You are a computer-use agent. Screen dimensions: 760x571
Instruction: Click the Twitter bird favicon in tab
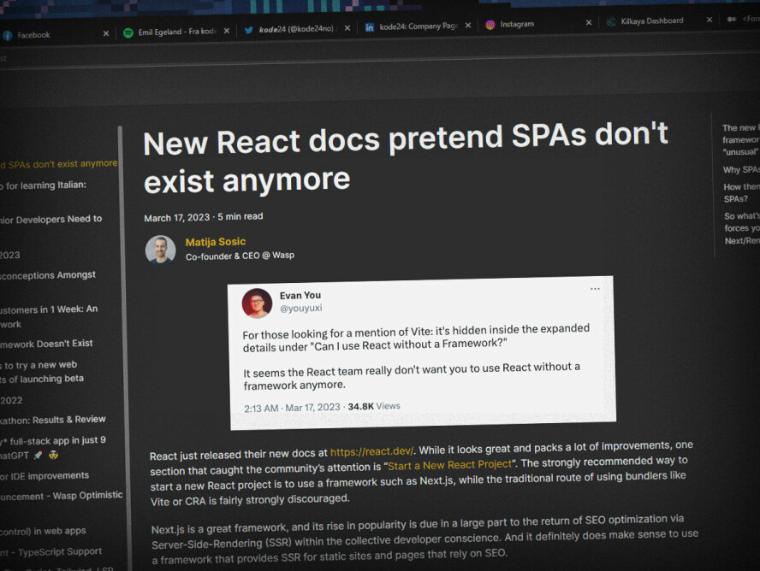tap(249, 30)
